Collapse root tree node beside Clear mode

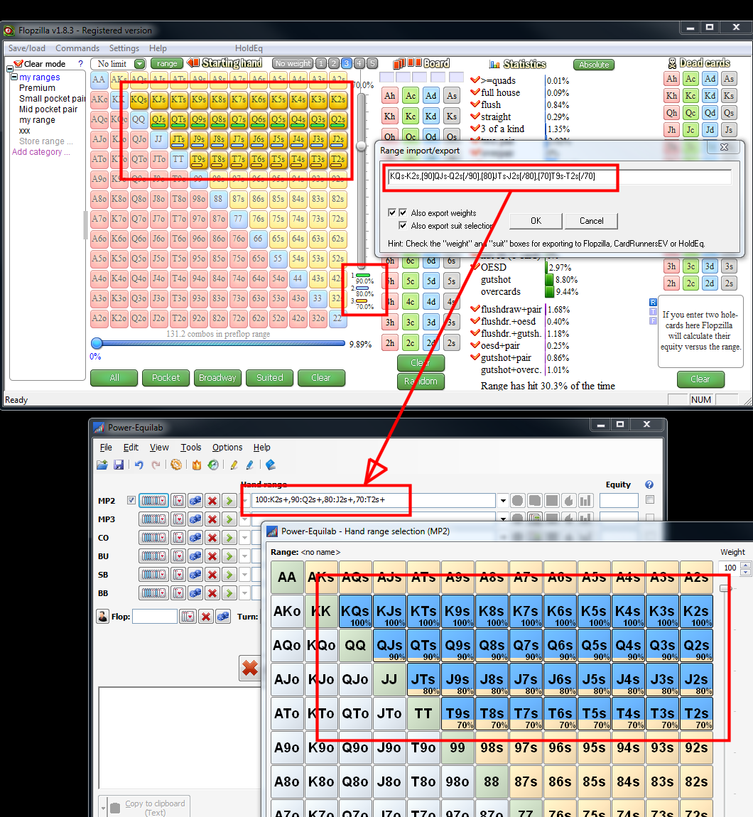9,69
